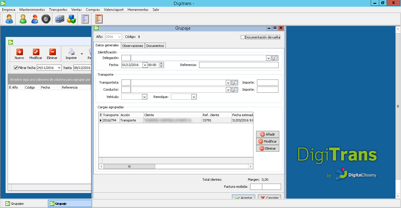The width and height of the screenshot is (401, 208).
Task: Select Grupaje window tab in bottom bar
Action: [x=70, y=204]
